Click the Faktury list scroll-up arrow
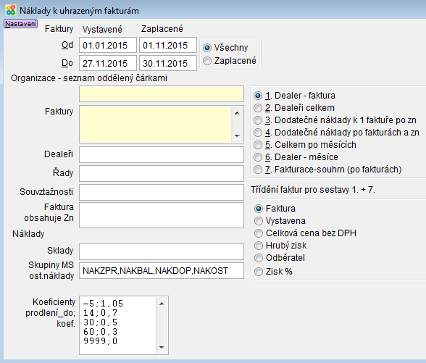 tap(237, 113)
